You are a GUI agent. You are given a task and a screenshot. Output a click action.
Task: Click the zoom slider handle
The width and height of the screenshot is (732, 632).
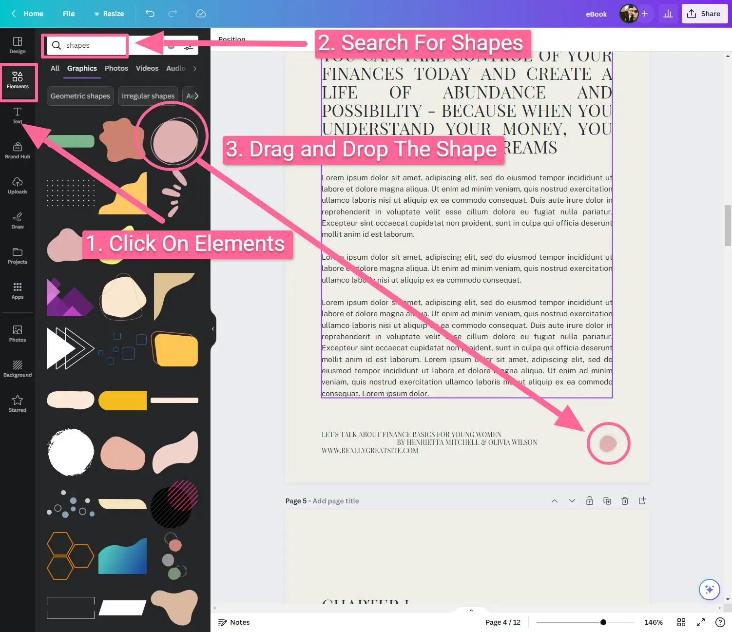[603, 622]
